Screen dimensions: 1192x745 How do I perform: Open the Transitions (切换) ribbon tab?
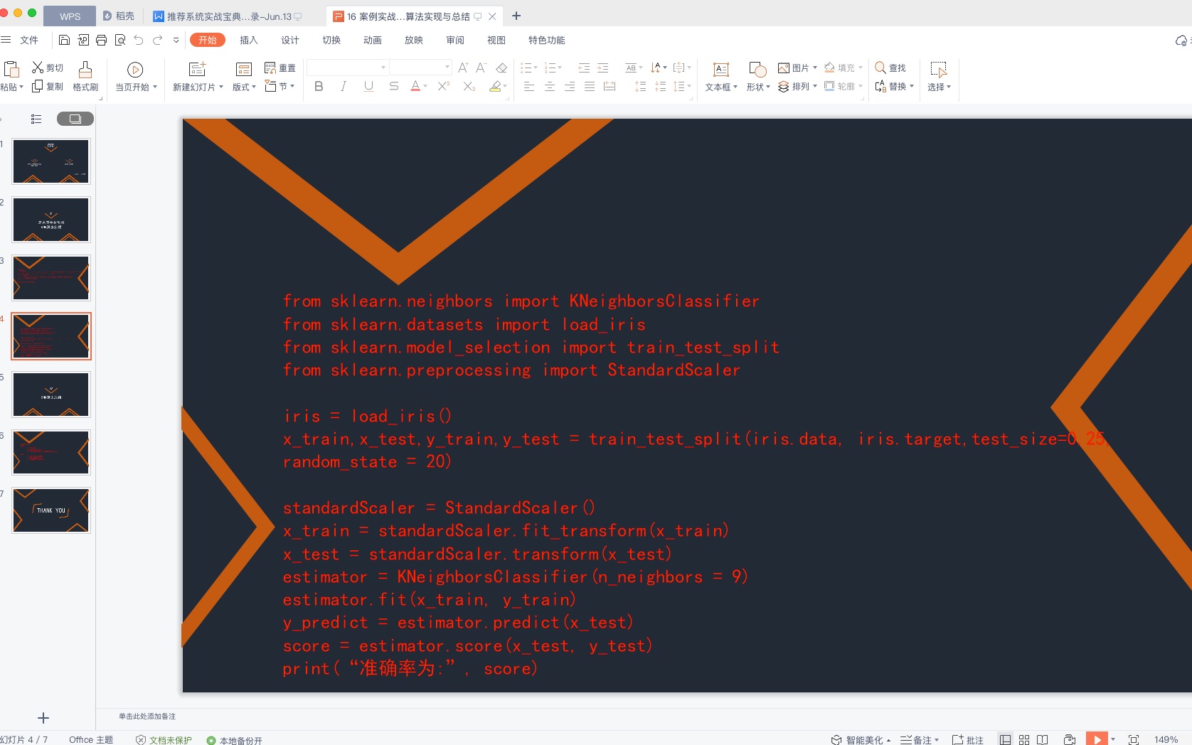331,40
